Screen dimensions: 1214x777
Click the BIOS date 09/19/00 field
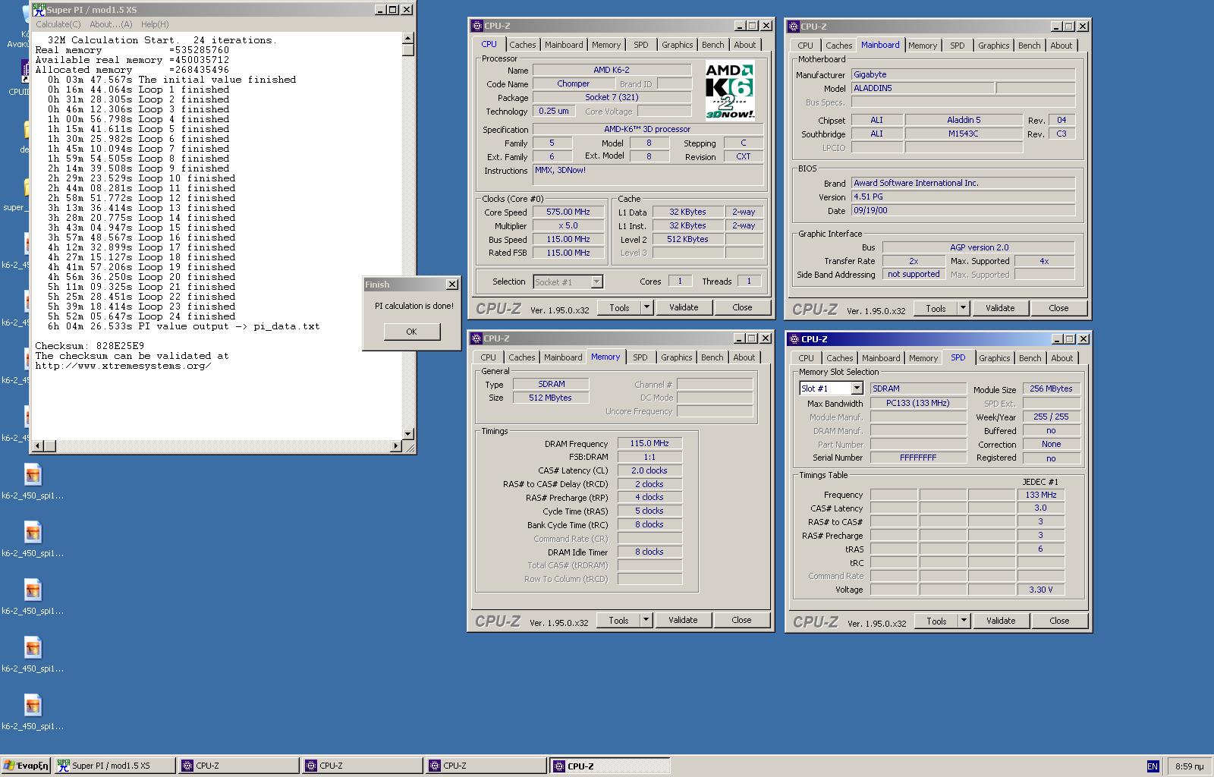click(963, 210)
